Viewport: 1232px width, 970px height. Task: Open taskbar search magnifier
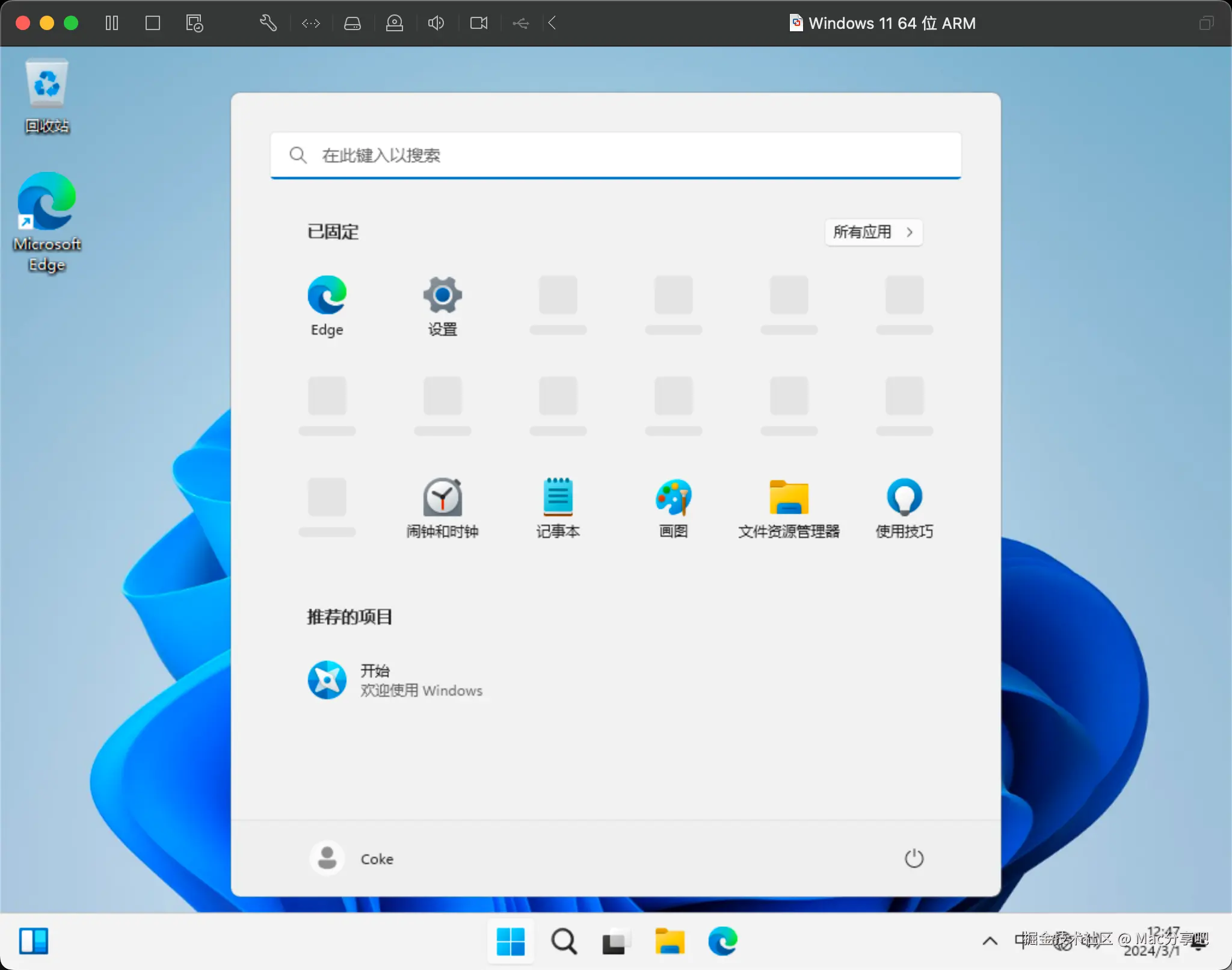[x=564, y=941]
